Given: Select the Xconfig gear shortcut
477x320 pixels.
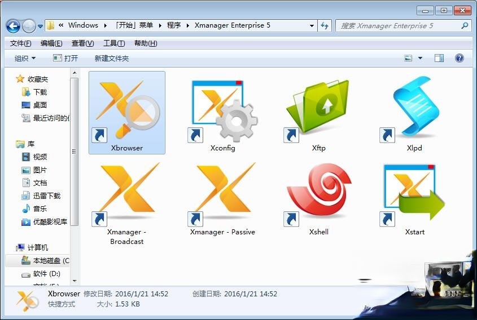Looking at the screenshot, I should (x=222, y=113).
